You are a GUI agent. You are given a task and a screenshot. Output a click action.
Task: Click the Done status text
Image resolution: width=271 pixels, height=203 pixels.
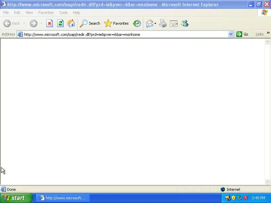pos(12,189)
